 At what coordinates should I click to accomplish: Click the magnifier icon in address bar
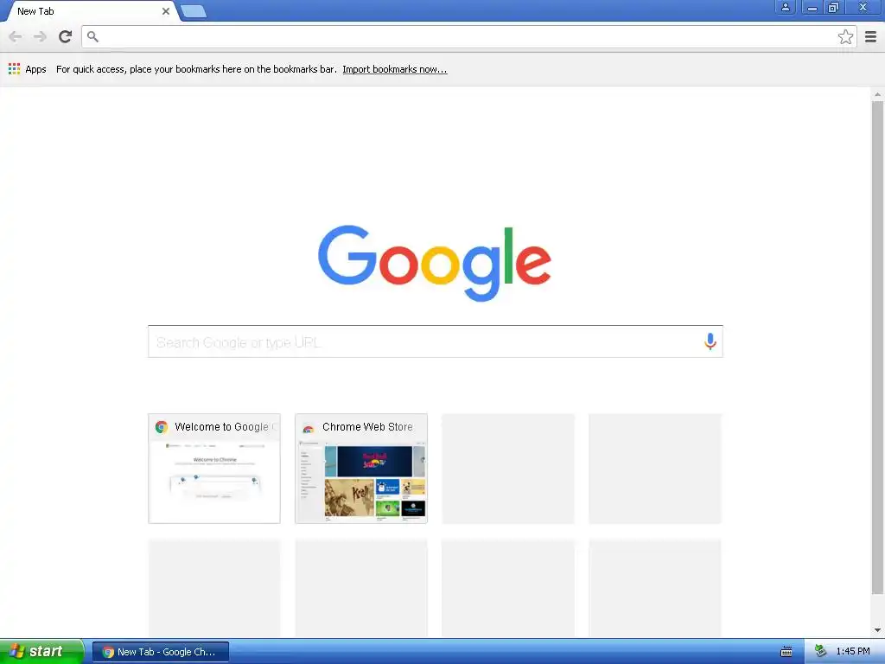pos(92,36)
